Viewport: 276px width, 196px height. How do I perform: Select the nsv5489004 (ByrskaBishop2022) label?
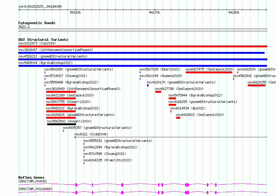[x=46, y=63]
